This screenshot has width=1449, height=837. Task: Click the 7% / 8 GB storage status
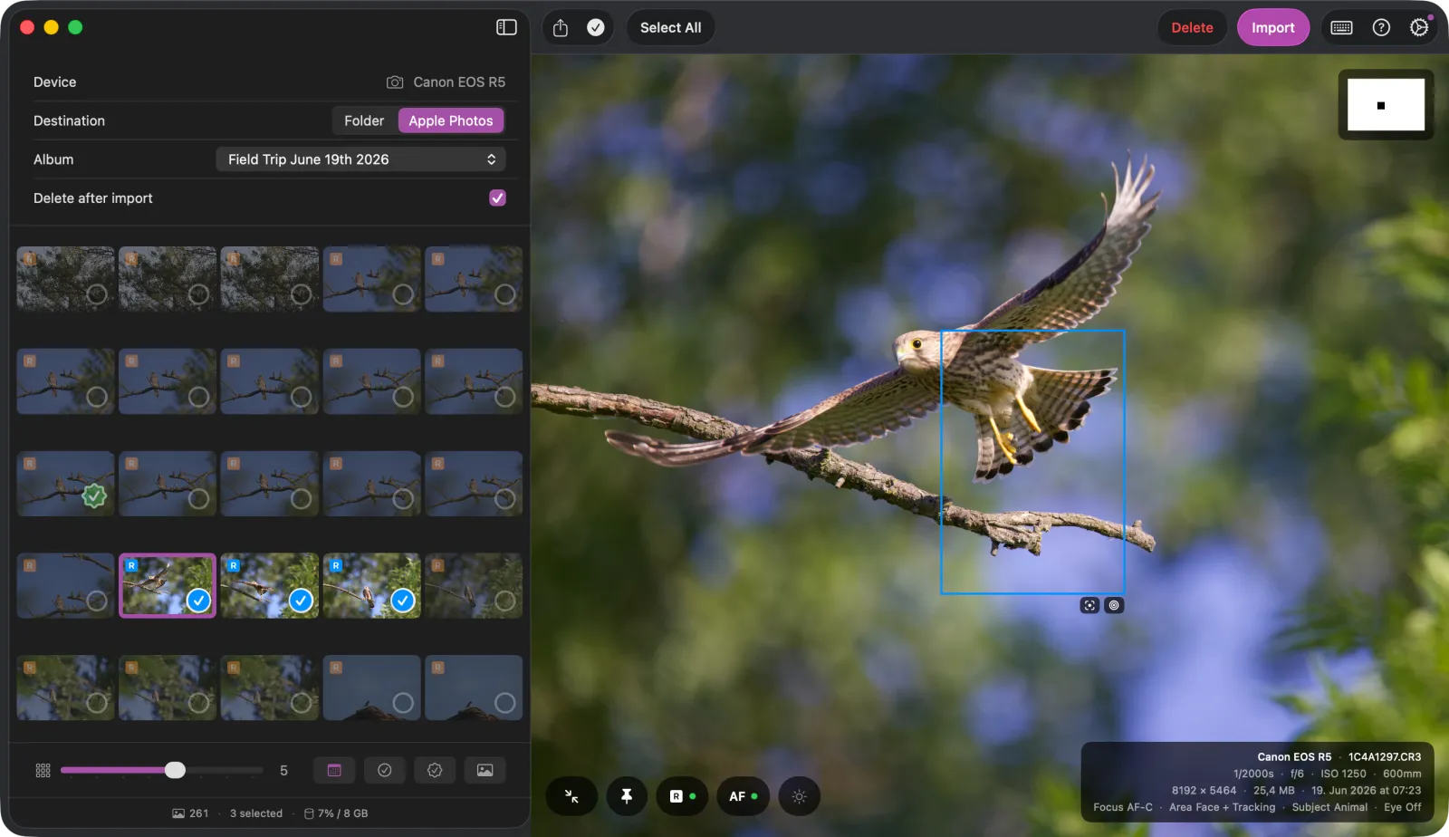(336, 813)
